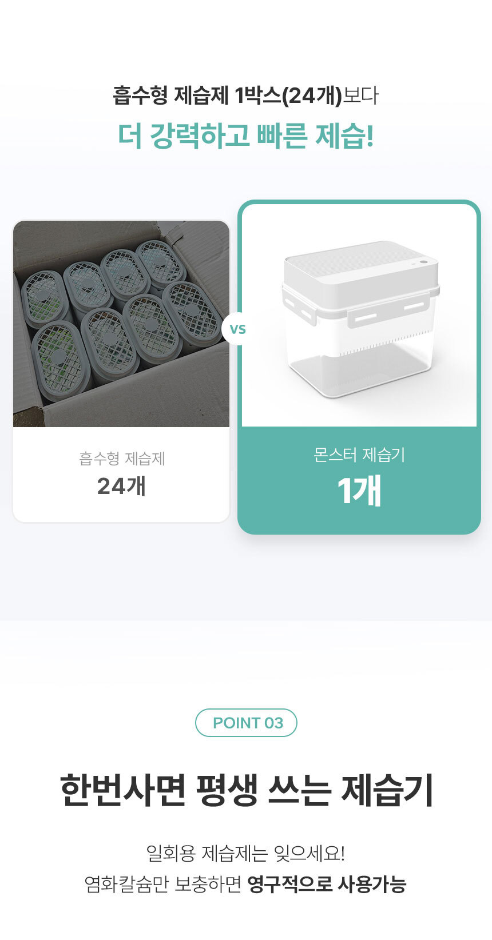Click the small button on dehumidifier lid

click(x=423, y=262)
